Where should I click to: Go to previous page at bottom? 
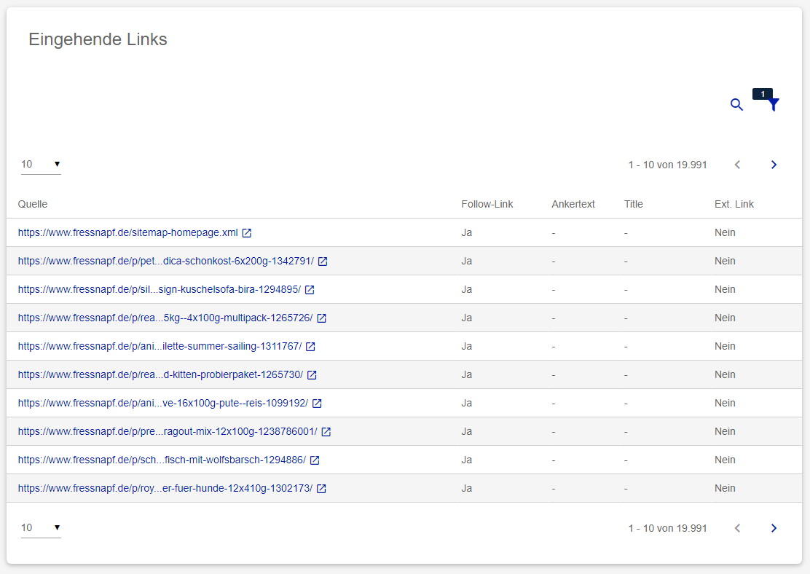click(x=738, y=528)
